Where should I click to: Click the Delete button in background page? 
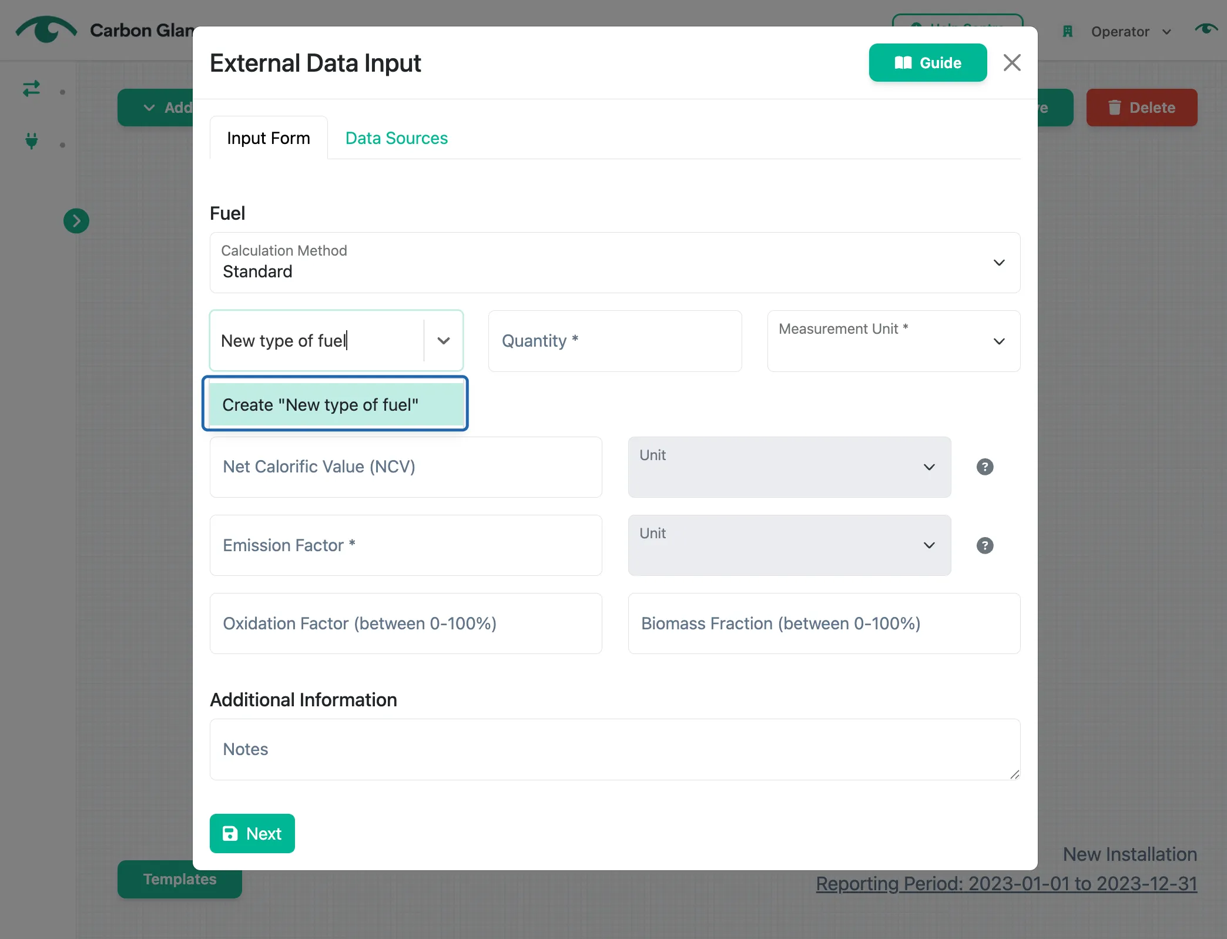tap(1141, 108)
